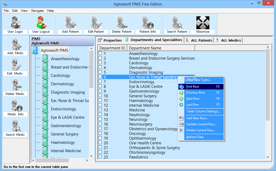Click the Anaesthesiology building icon in tree

coord(45,59)
